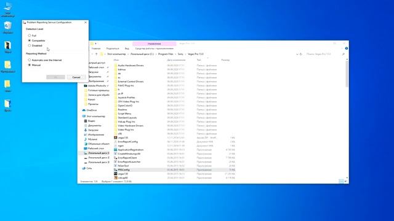Select the ErrorReportClient application file

[x=127, y=158]
